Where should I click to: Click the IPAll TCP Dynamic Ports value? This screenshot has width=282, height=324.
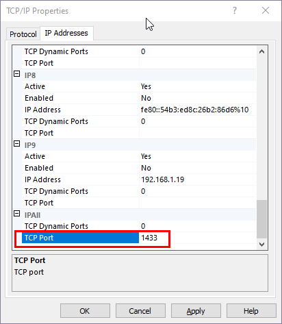click(198, 226)
